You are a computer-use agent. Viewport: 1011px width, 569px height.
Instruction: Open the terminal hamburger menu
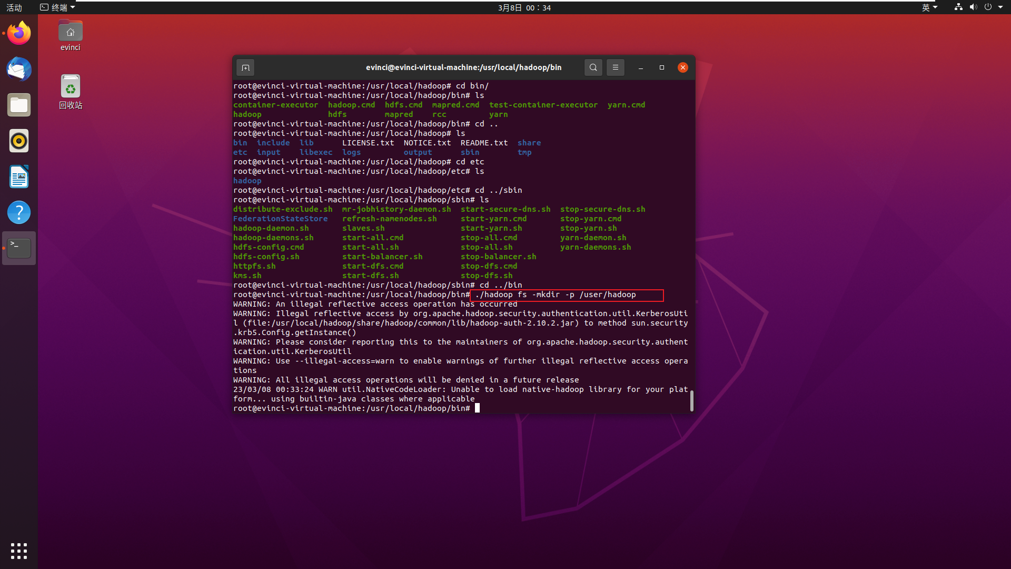[x=616, y=67]
